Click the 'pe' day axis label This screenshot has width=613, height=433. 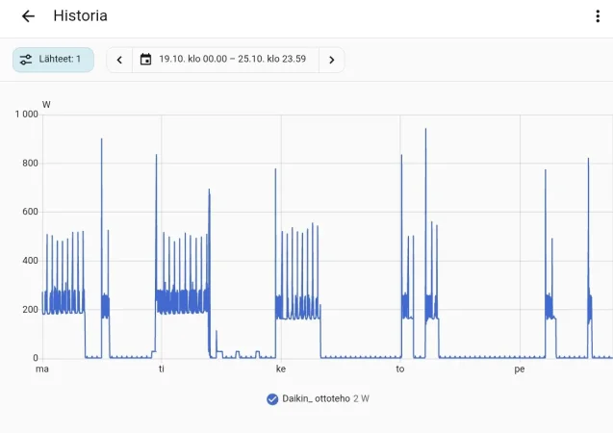point(520,369)
